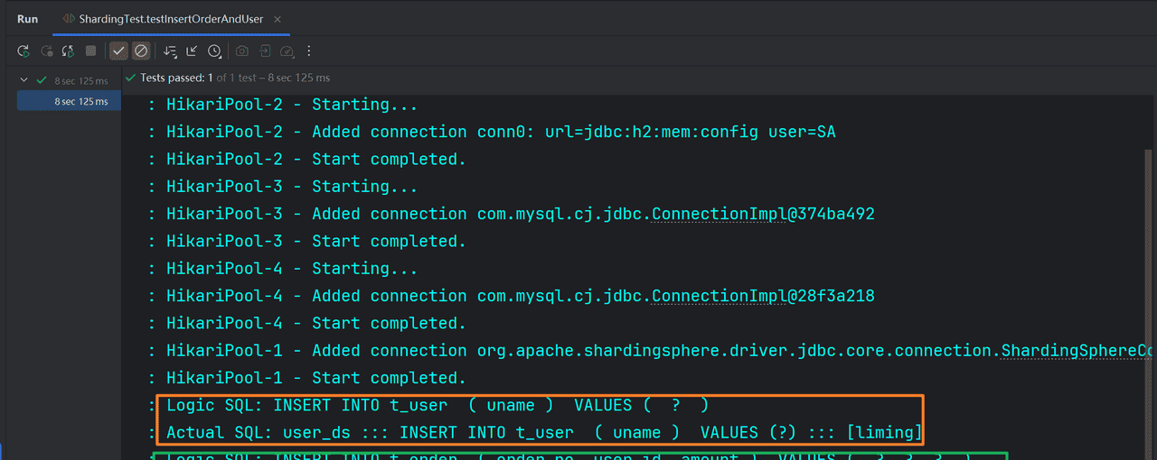This screenshot has width=1157, height=460.
Task: Rerun the ShardingTest test
Action: (x=24, y=51)
